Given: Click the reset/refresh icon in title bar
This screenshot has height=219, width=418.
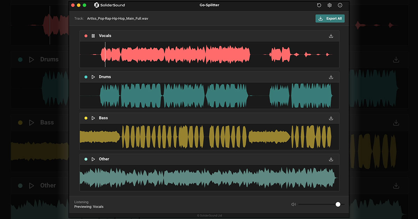Looking at the screenshot, I should pyautogui.click(x=319, y=5).
